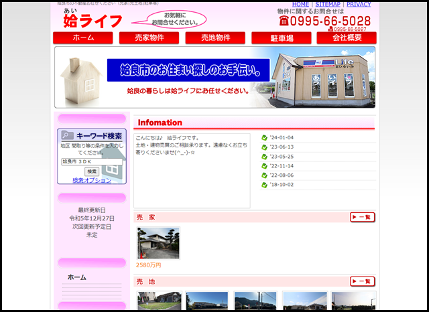Open the '23-06-13 news entry
This screenshot has height=312, width=429.
[282, 147]
